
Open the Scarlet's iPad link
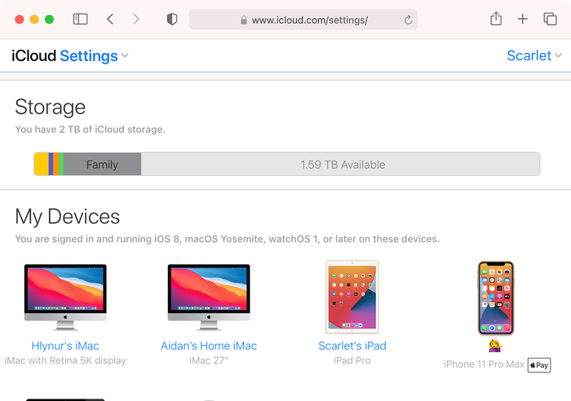(352, 346)
